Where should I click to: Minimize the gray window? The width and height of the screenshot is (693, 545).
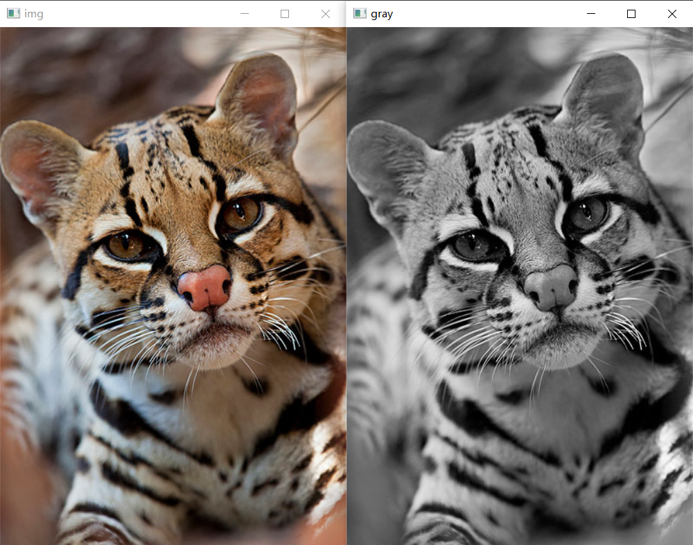click(591, 14)
